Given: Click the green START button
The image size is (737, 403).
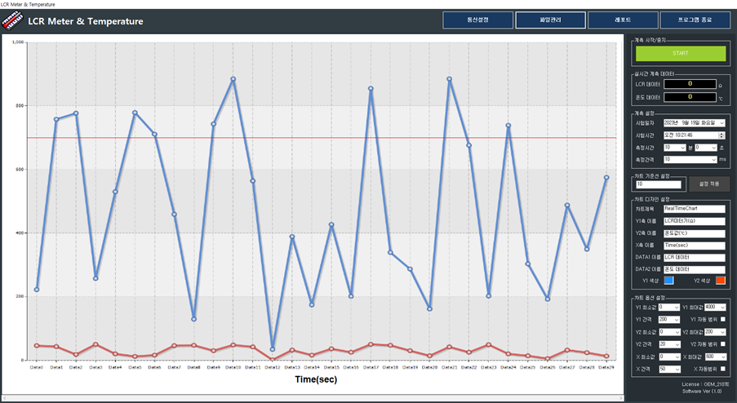Looking at the screenshot, I should (680, 54).
